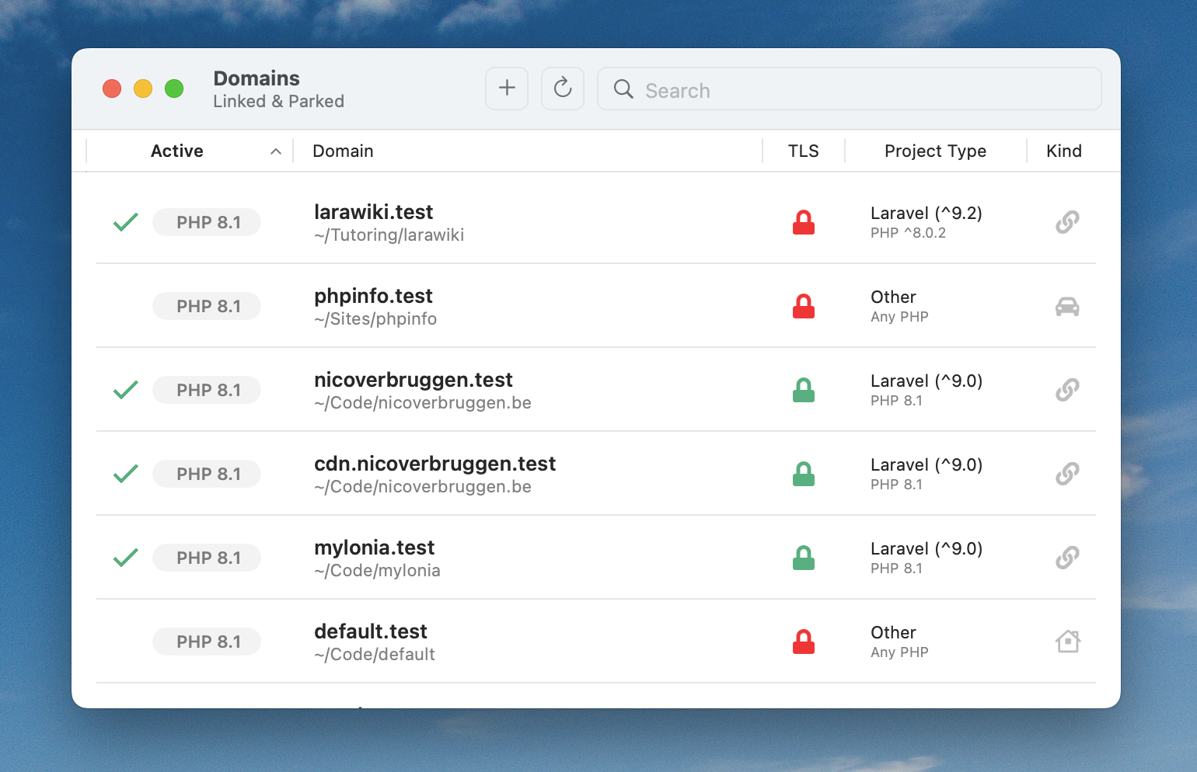Click the ~/Tutoring/larawiki path

pyautogui.click(x=389, y=235)
